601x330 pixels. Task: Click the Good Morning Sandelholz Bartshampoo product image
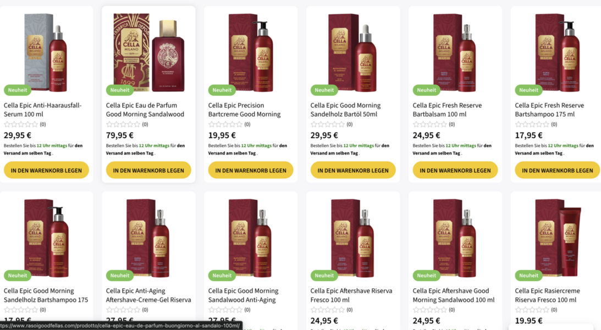pos(46,237)
